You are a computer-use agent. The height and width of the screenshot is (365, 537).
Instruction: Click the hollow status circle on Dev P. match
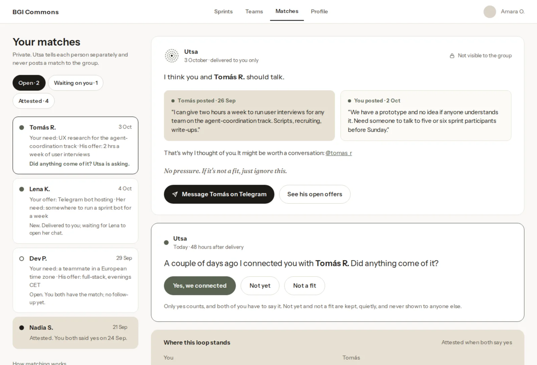(21, 259)
